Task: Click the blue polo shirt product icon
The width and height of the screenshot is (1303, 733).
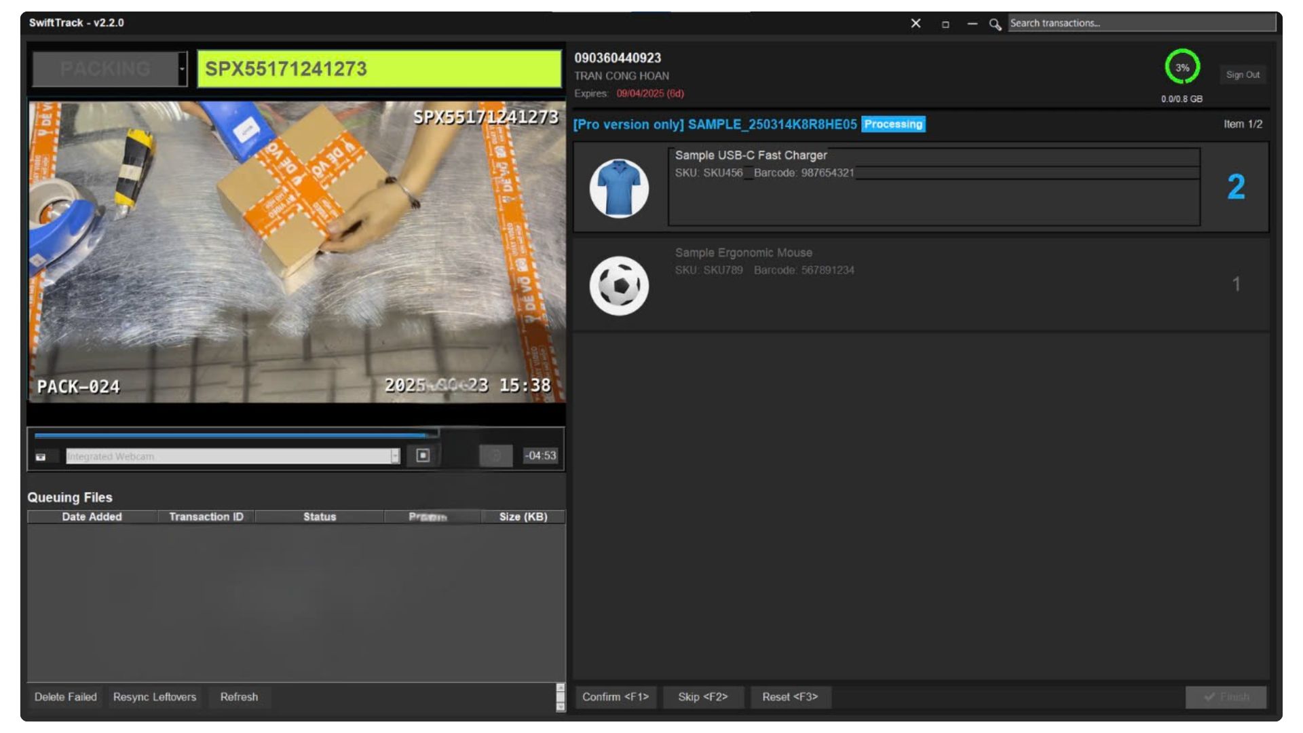Action: click(x=618, y=188)
